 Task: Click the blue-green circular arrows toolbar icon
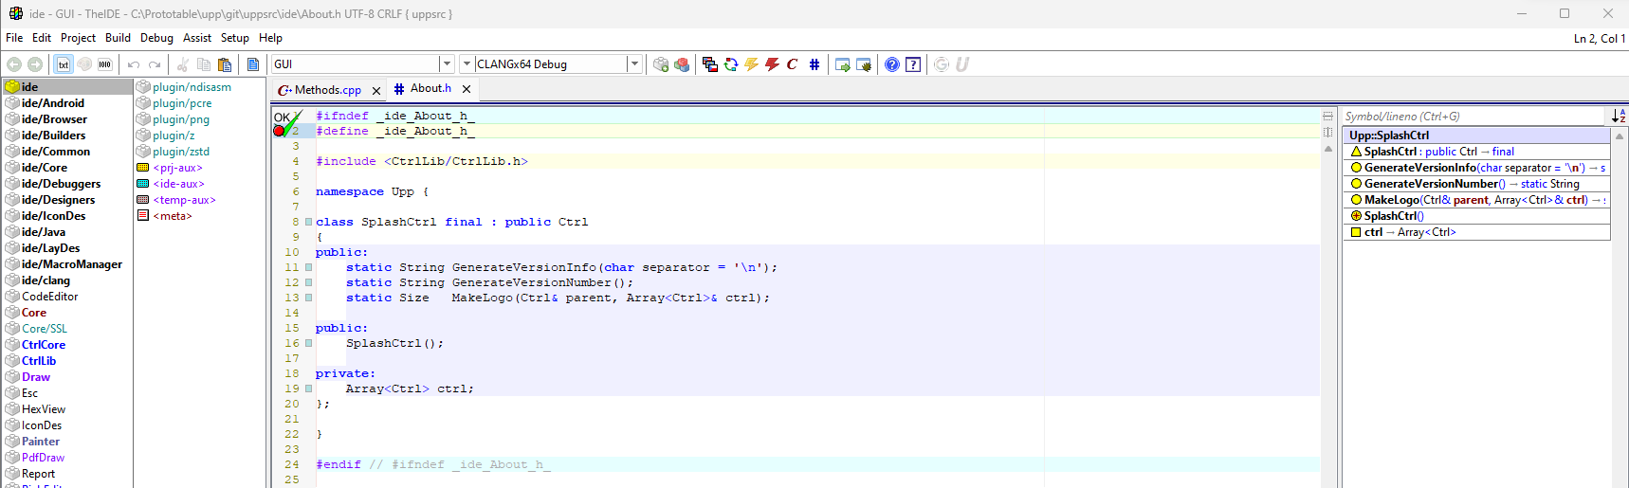[x=730, y=64]
